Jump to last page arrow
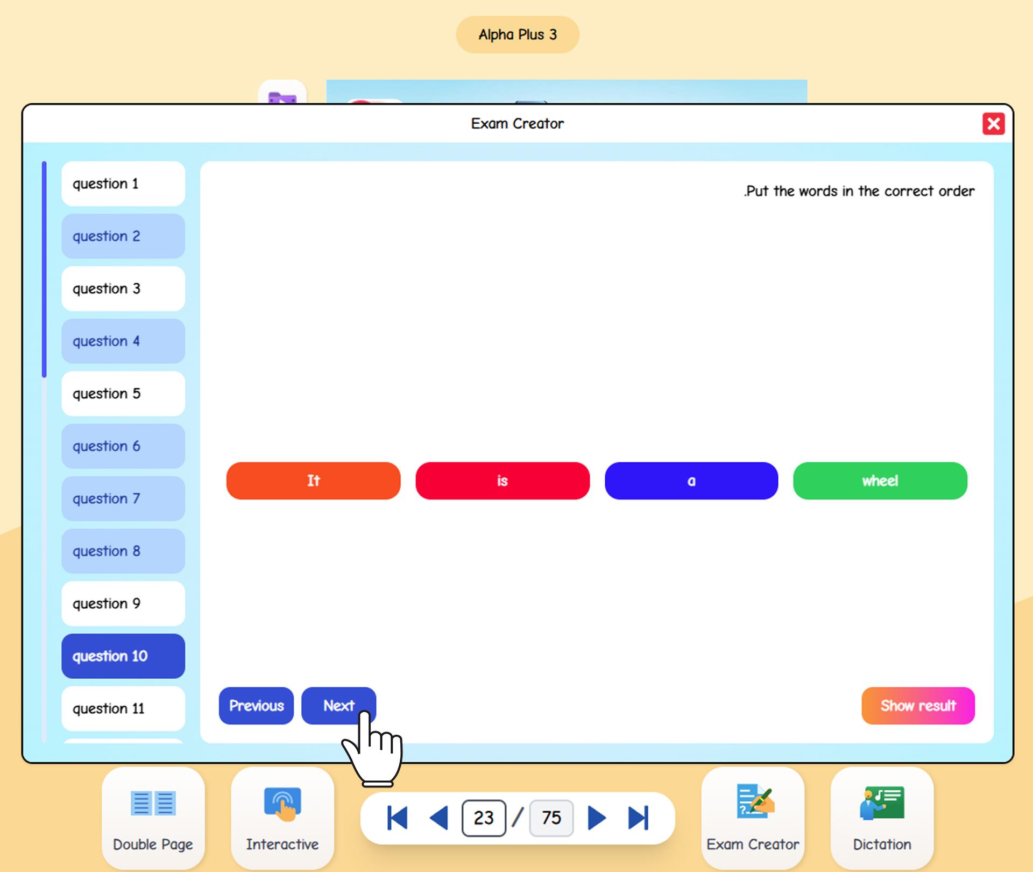Screen dimensions: 1033x872 click(x=639, y=818)
